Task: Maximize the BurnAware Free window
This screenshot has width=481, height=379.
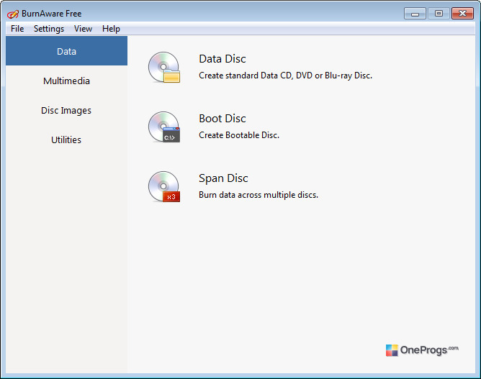Action: (439, 14)
